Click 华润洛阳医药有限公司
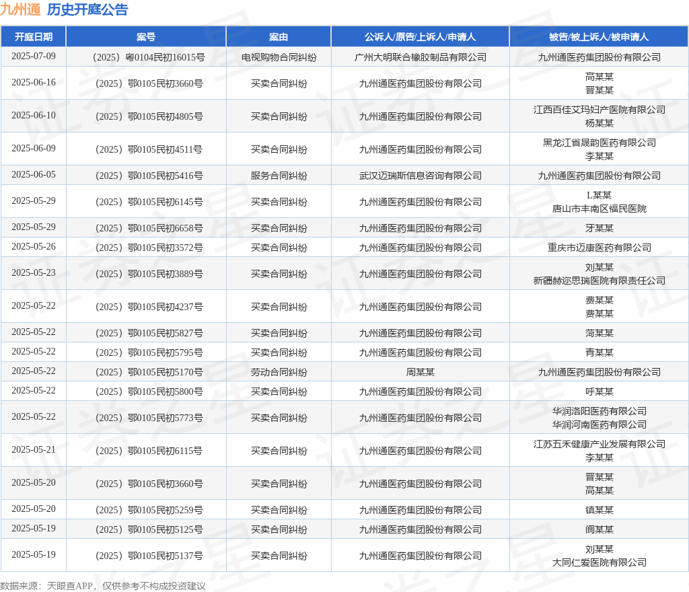The image size is (689, 592). [600, 411]
